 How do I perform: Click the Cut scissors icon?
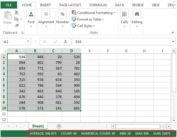17,13
